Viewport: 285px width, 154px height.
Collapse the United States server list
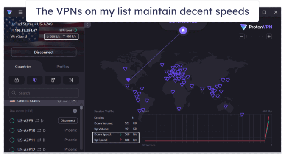74,101
